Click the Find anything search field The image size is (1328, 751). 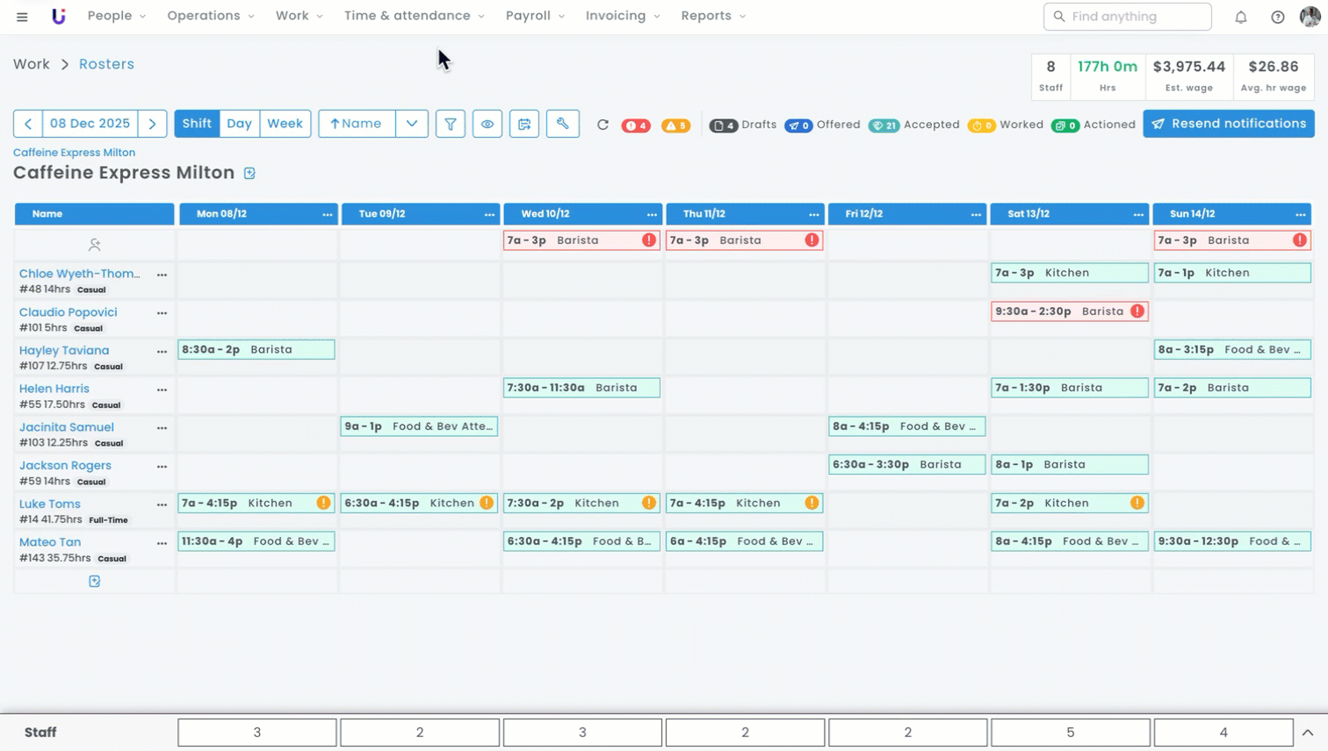point(1127,17)
